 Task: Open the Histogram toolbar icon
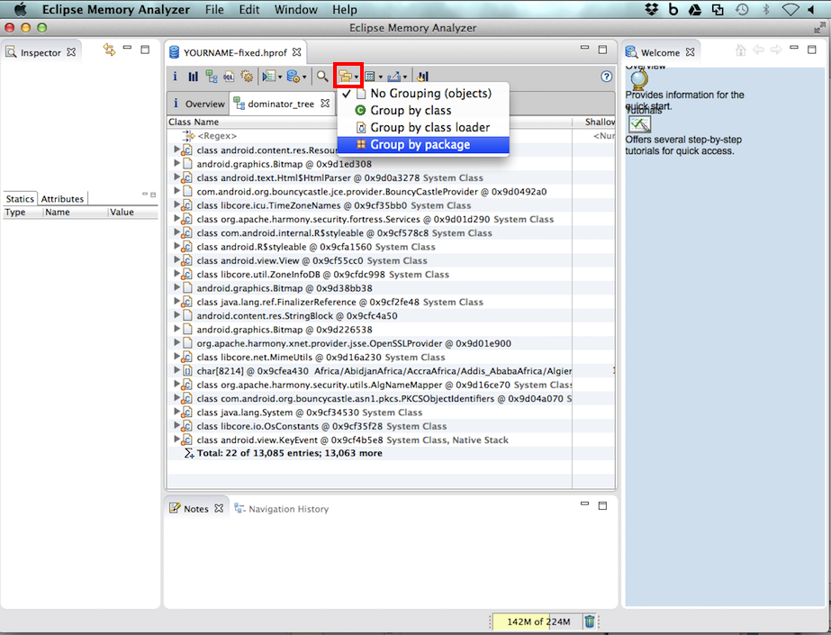click(x=193, y=77)
